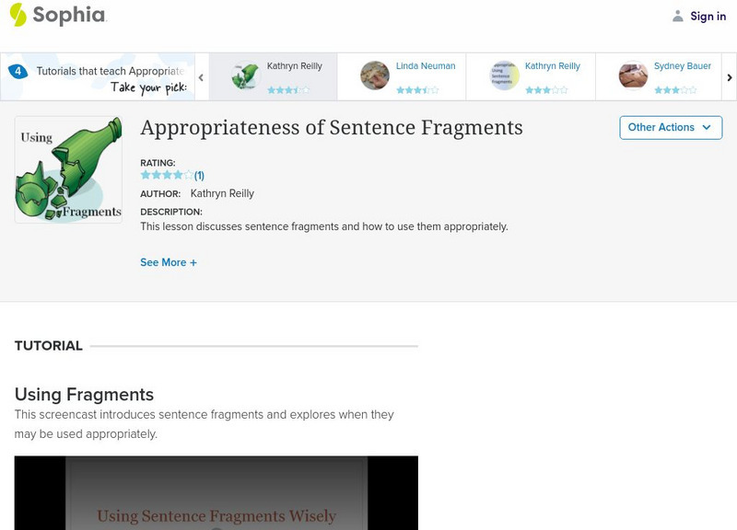The width and height of the screenshot is (737, 530).
Task: Open the Other Actions dropdown
Action: click(x=670, y=128)
